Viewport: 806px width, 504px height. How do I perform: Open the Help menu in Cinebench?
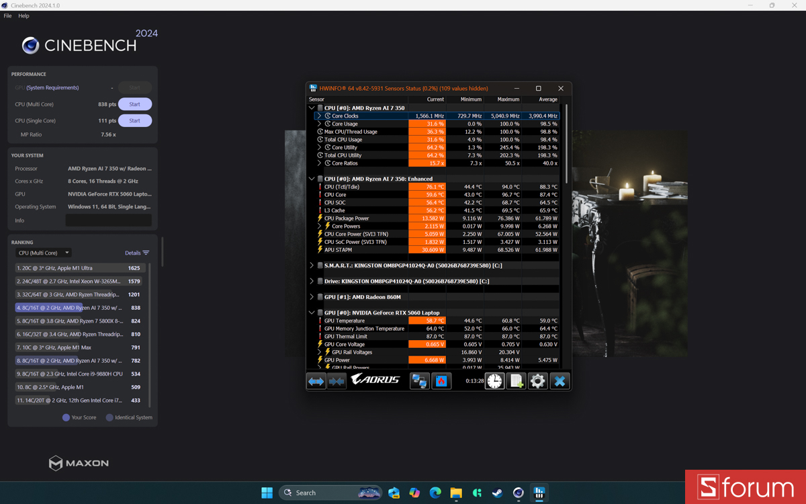click(24, 15)
